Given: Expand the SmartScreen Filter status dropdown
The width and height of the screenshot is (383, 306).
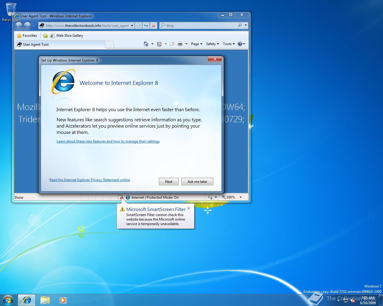Looking at the screenshot, I should pos(216,198).
